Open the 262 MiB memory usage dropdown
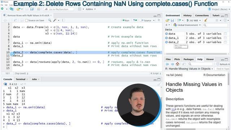Viewport: 231px width, 130px height. (x=193, y=20)
